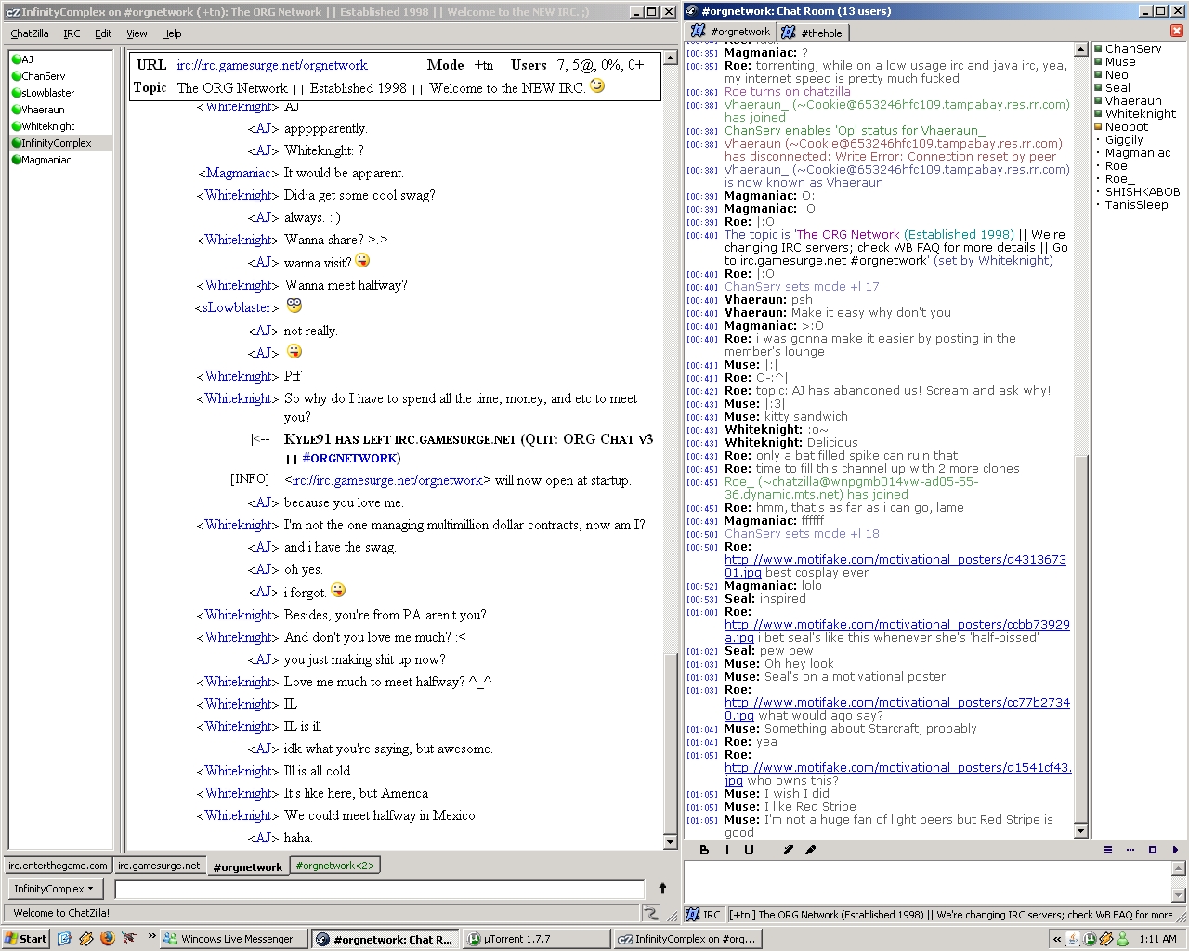Click the three-dots icon in chat toolbar
The height and width of the screenshot is (951, 1189).
(1130, 850)
